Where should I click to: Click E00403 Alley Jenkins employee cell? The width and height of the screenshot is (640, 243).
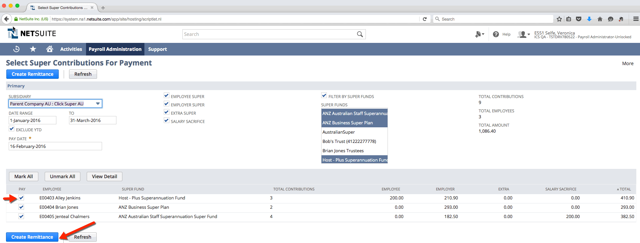coord(60,198)
